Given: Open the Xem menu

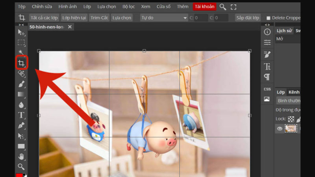Looking at the screenshot, I should [145, 7].
